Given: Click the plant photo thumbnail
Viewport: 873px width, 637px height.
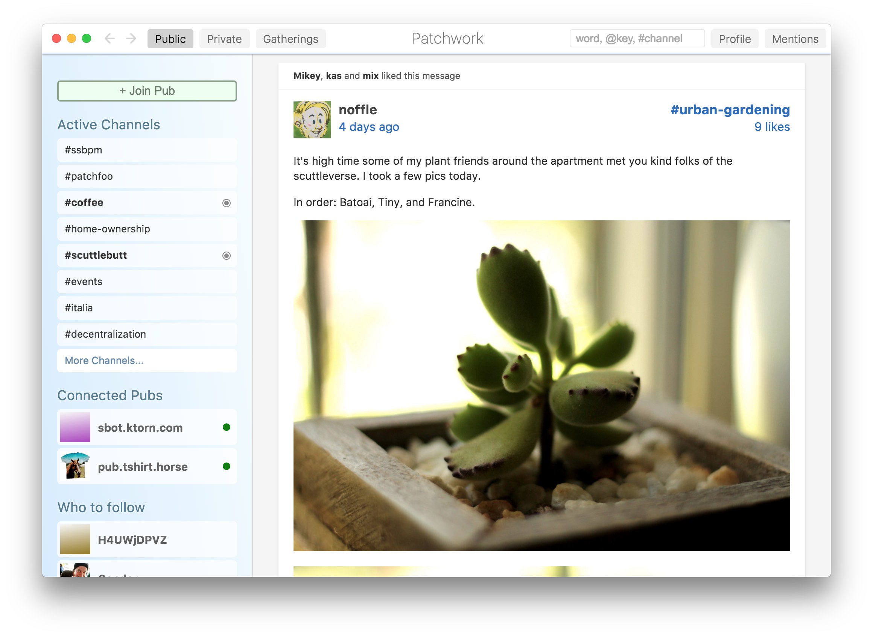Looking at the screenshot, I should 542,385.
